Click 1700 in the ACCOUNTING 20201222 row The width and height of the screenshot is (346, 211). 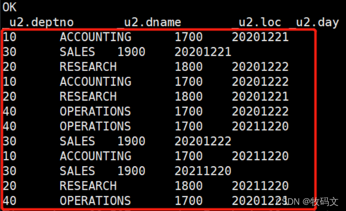coord(189,82)
